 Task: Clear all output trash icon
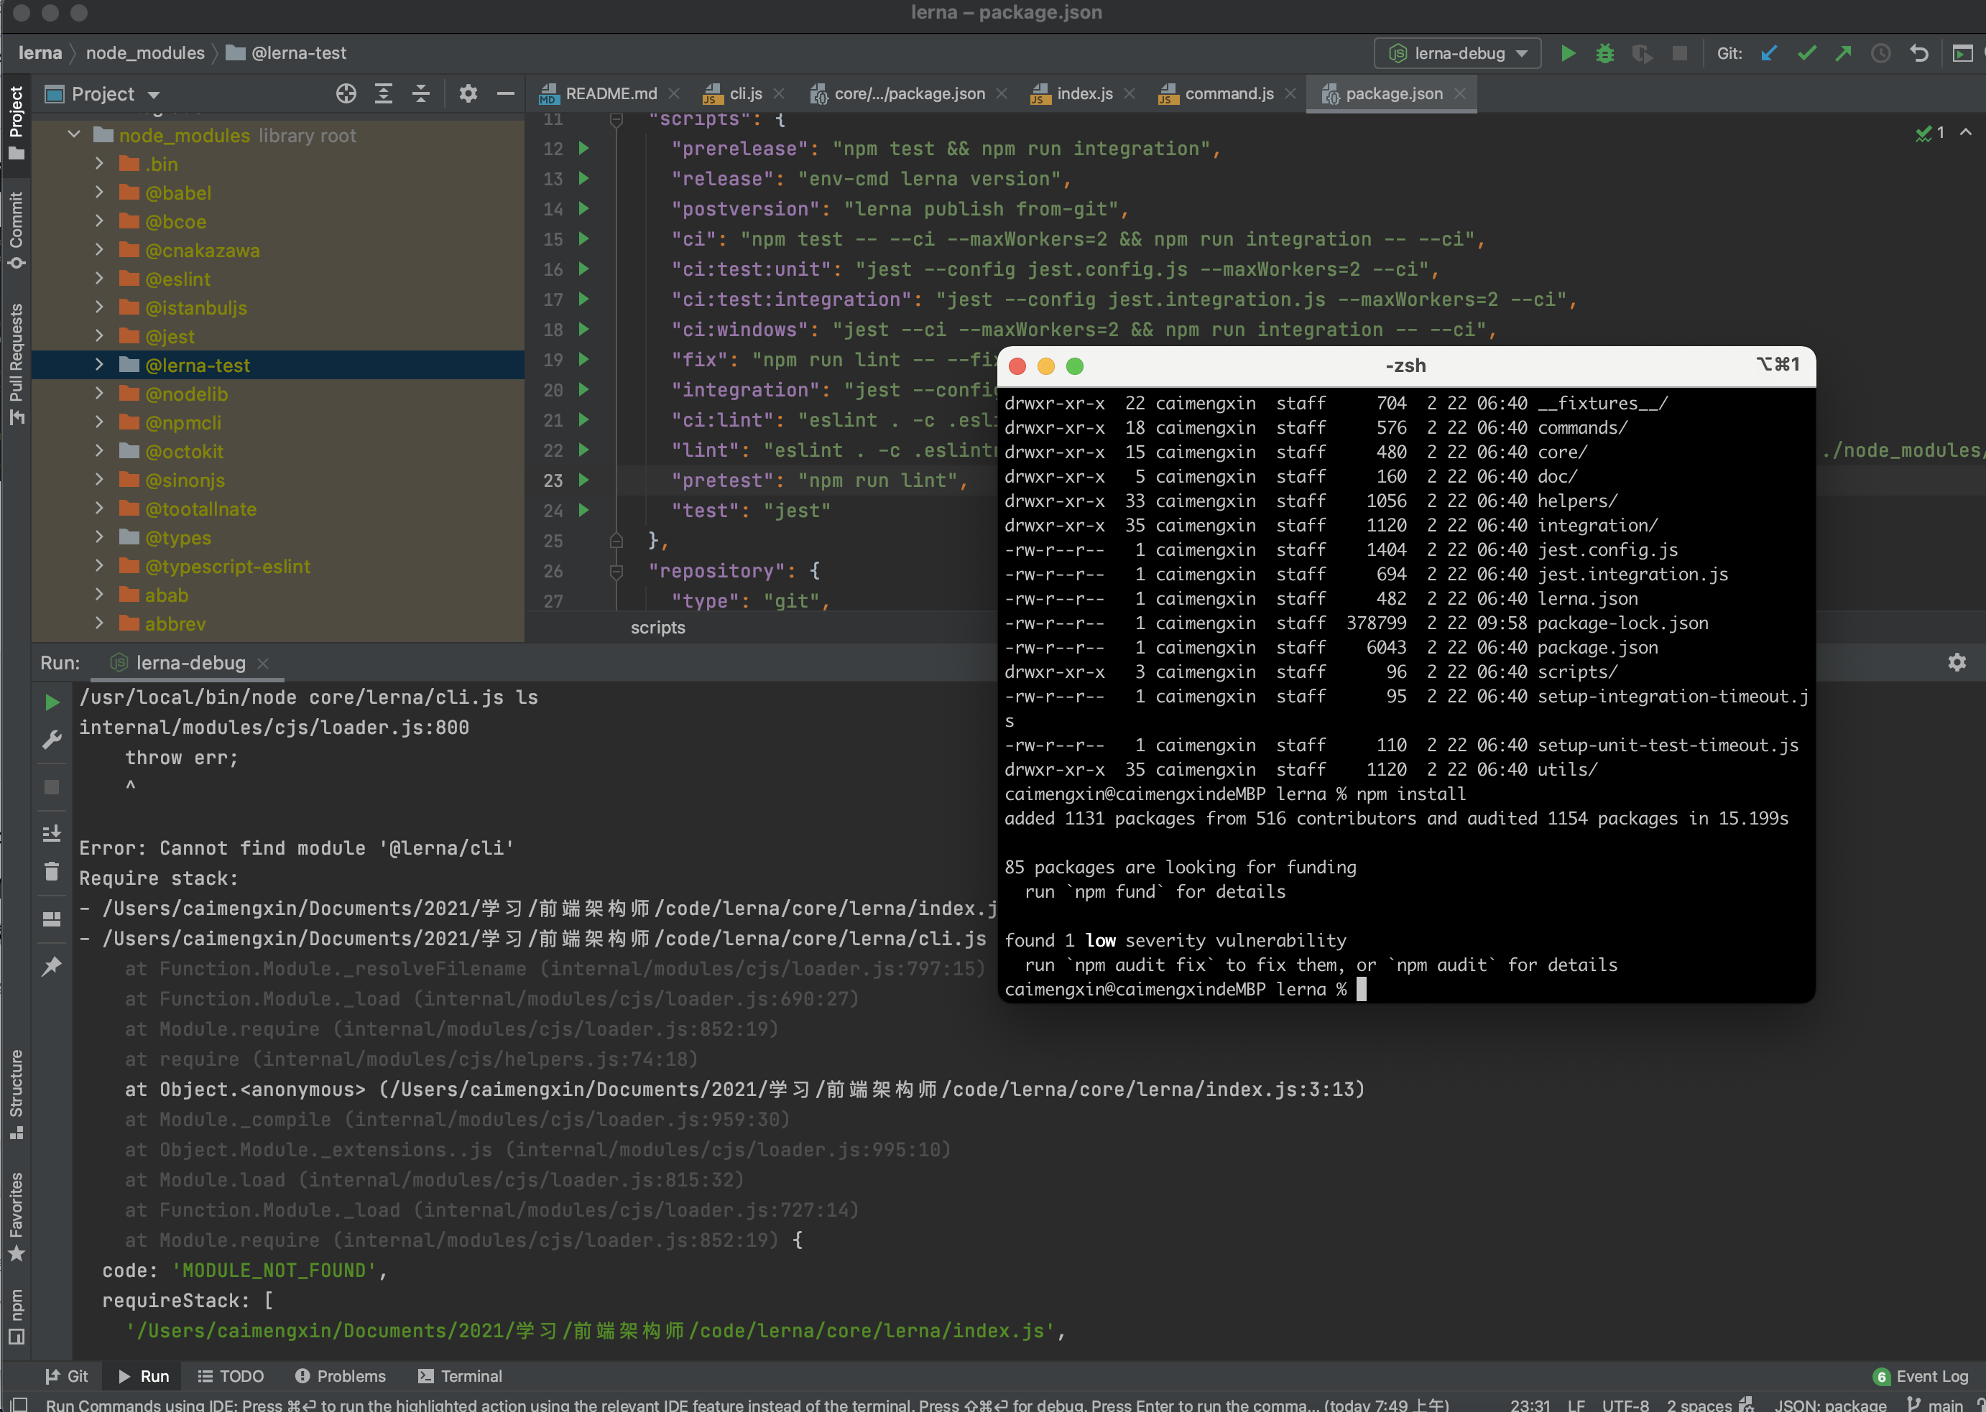[52, 871]
